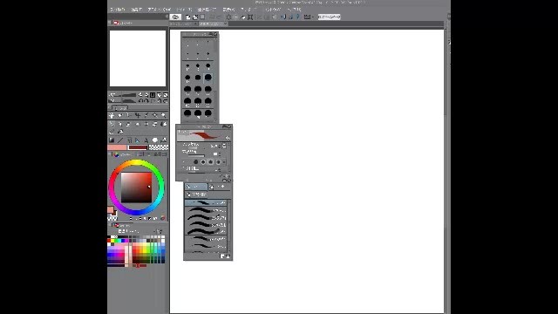Open CLIP STUDIO launcher button in command bar
558x314 pixels.
click(x=175, y=17)
